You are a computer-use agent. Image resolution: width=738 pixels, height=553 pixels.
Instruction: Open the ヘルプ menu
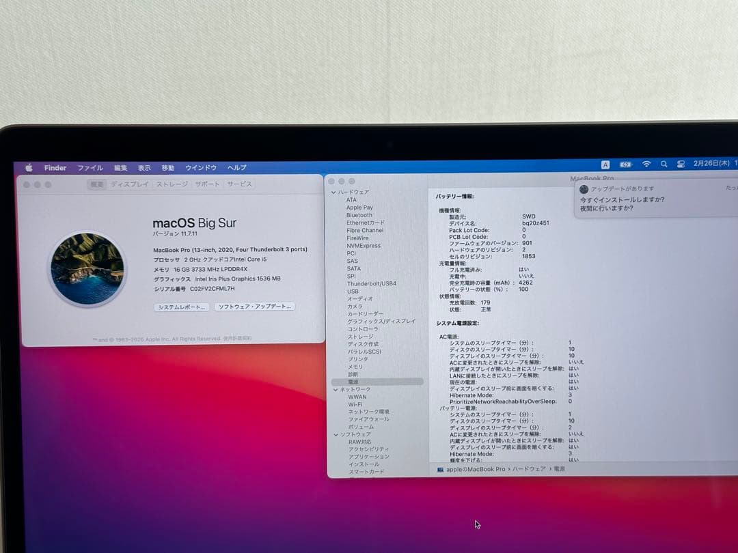(x=236, y=167)
